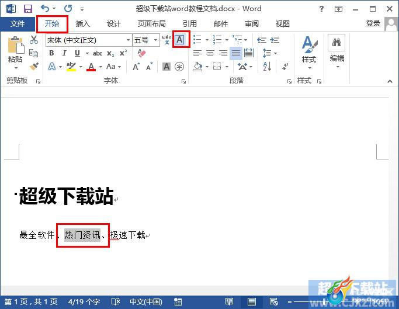
Task: Collapse the ribbon
Action: [390, 81]
